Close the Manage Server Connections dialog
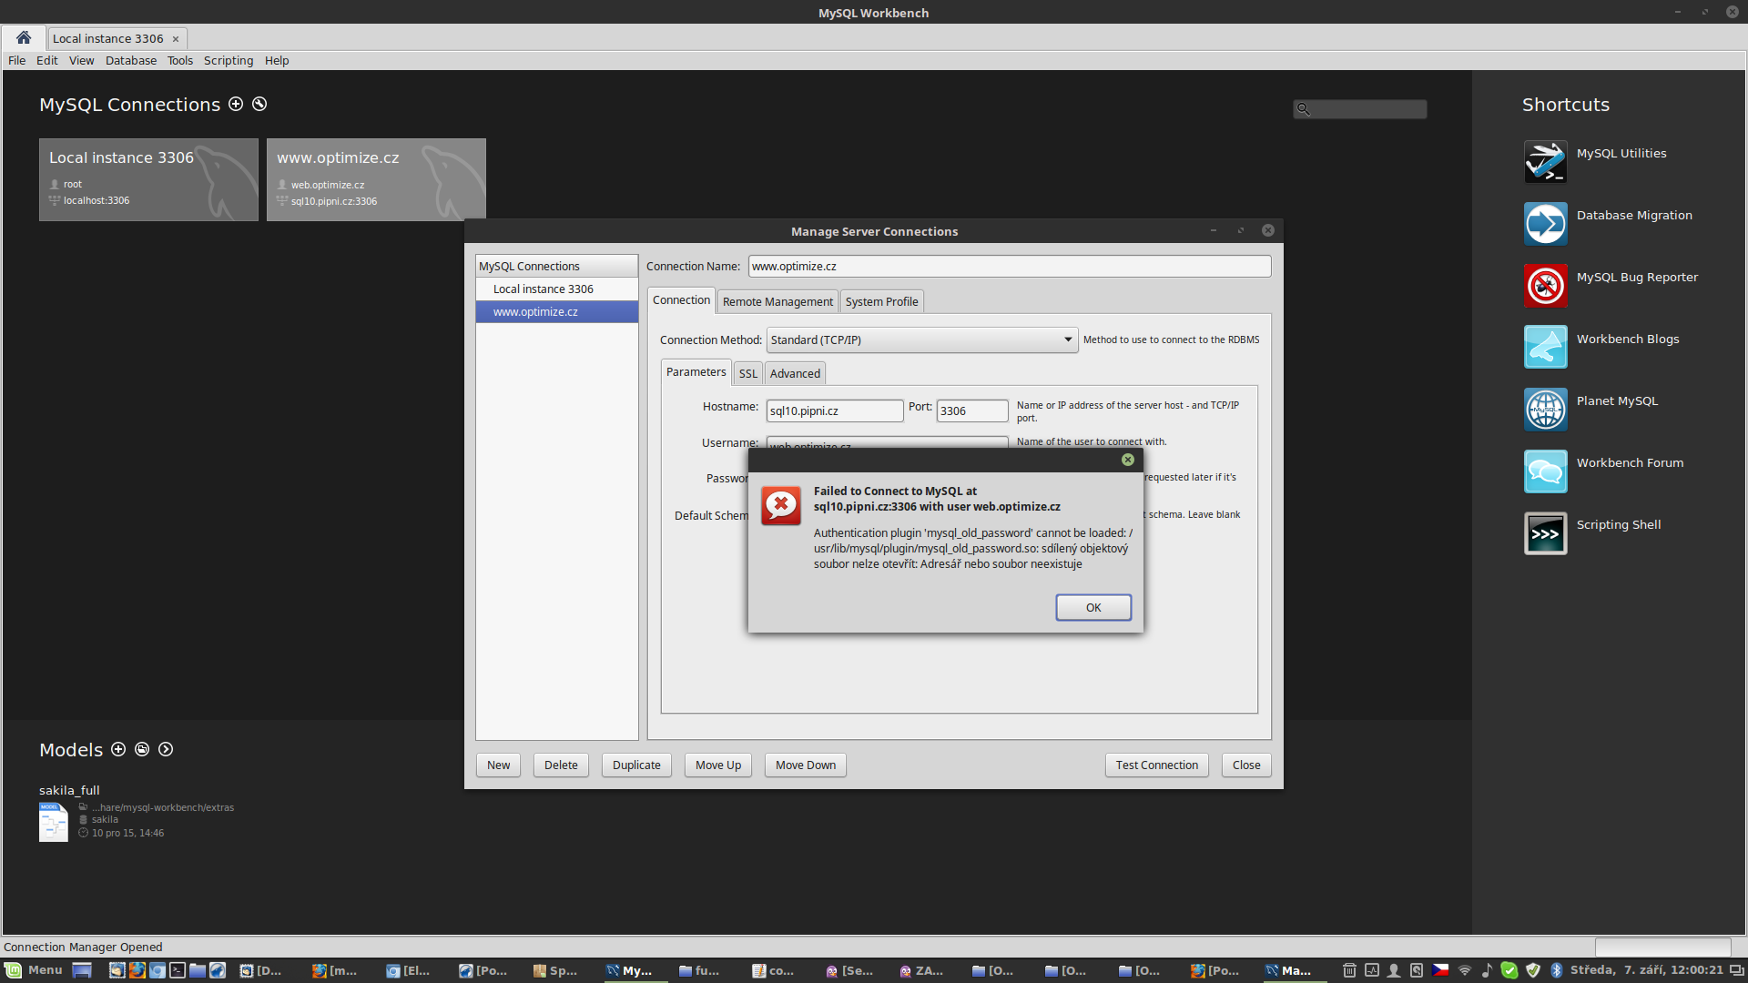Screen dimensions: 1748x983 pos(1246,765)
